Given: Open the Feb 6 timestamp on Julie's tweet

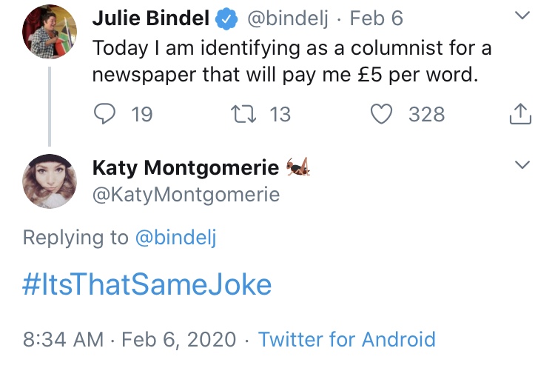Looking at the screenshot, I should (376, 18).
